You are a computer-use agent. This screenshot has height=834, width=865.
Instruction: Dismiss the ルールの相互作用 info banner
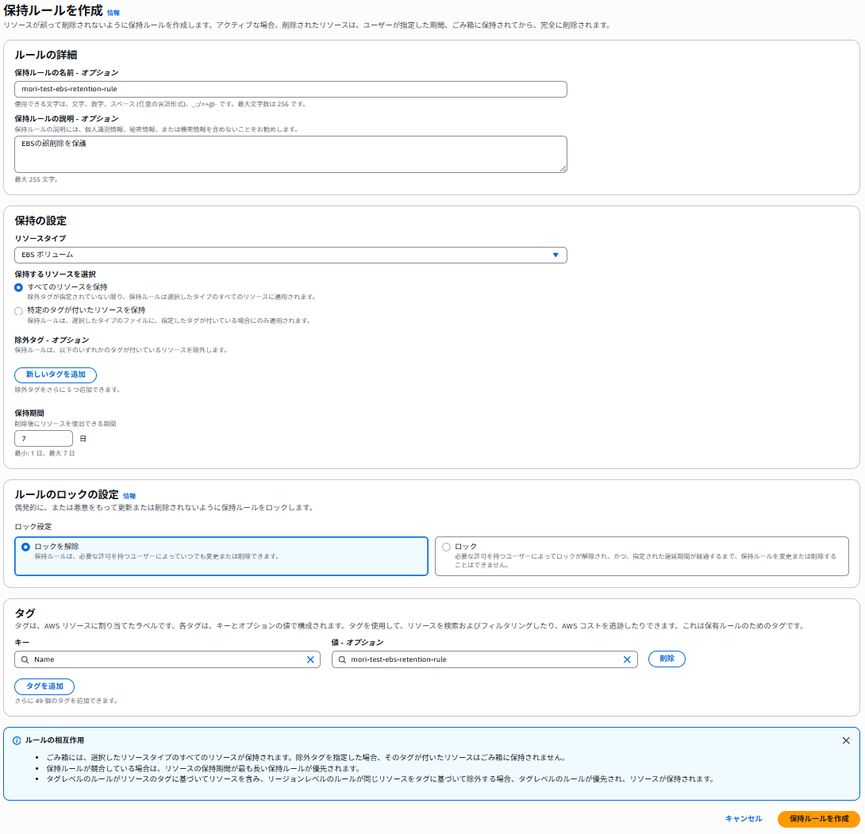846,740
